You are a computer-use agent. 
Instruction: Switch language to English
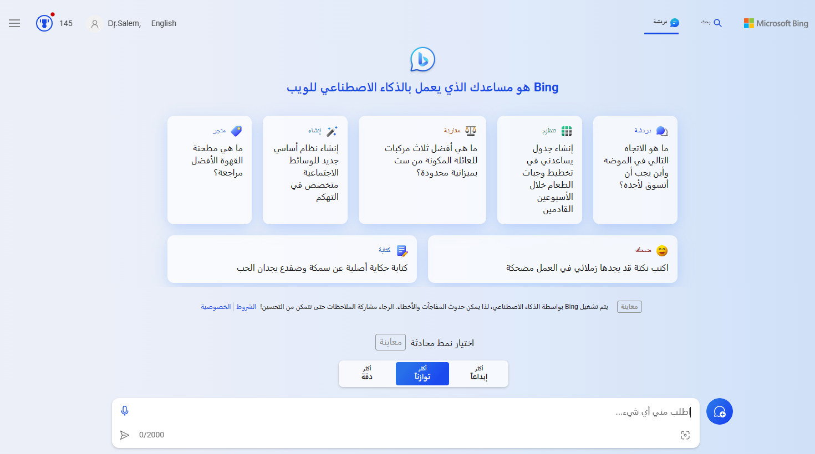click(x=164, y=23)
